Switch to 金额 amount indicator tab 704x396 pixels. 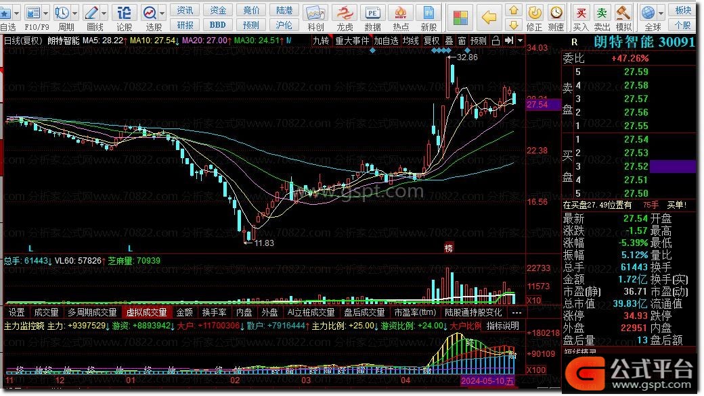click(184, 312)
